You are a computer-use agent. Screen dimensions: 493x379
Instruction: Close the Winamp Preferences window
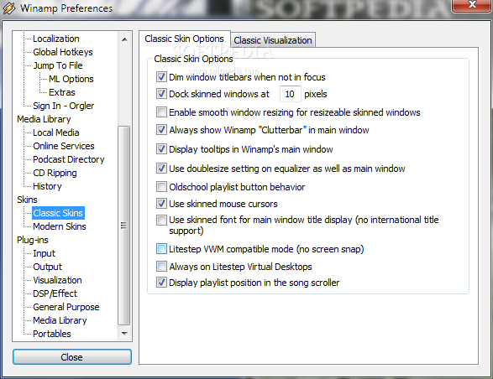click(472, 5)
